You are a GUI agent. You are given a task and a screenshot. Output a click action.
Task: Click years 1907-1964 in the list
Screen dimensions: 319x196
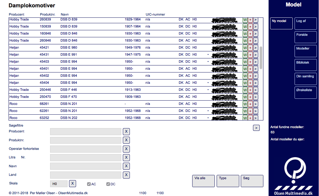click(133, 26)
